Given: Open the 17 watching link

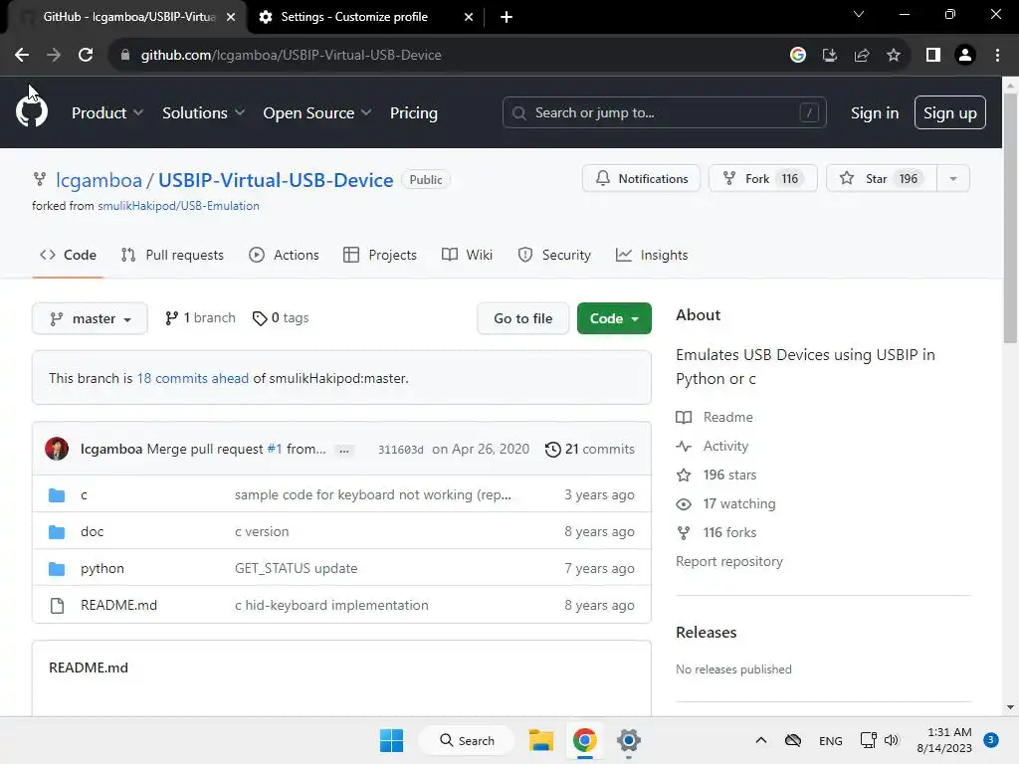Looking at the screenshot, I should pyautogui.click(x=725, y=504).
